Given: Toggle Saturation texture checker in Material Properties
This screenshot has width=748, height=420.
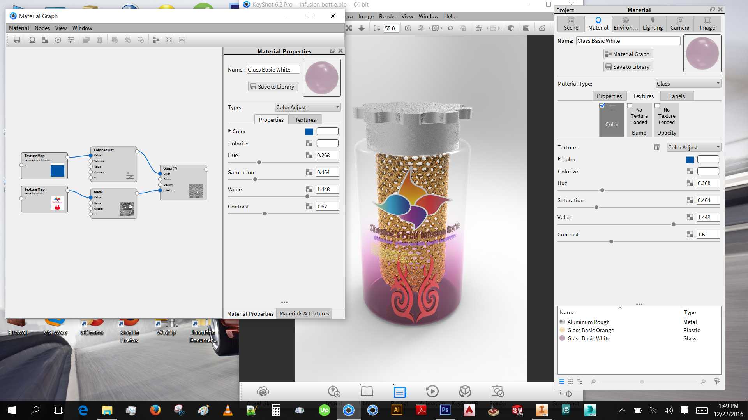Looking at the screenshot, I should [309, 172].
